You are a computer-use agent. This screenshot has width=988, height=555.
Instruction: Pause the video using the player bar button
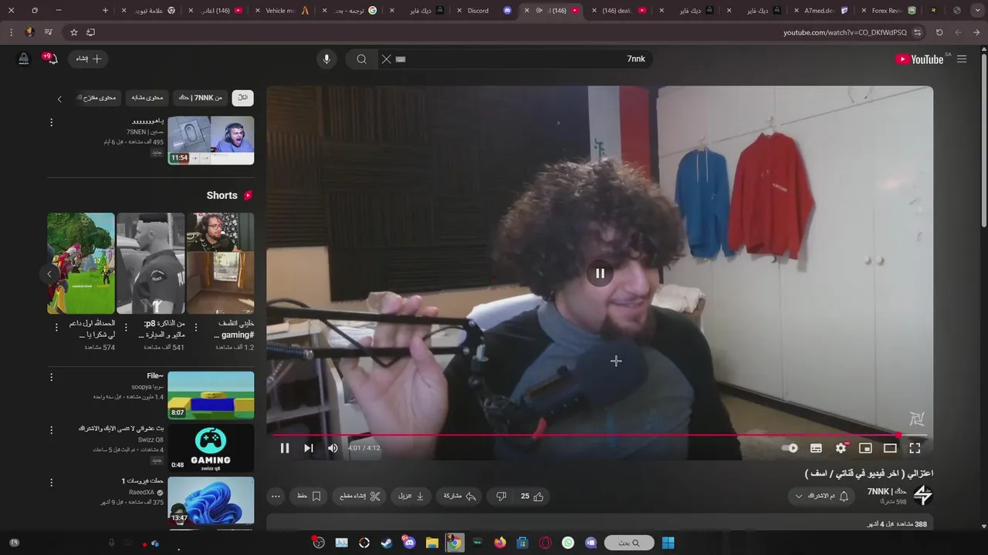285,448
